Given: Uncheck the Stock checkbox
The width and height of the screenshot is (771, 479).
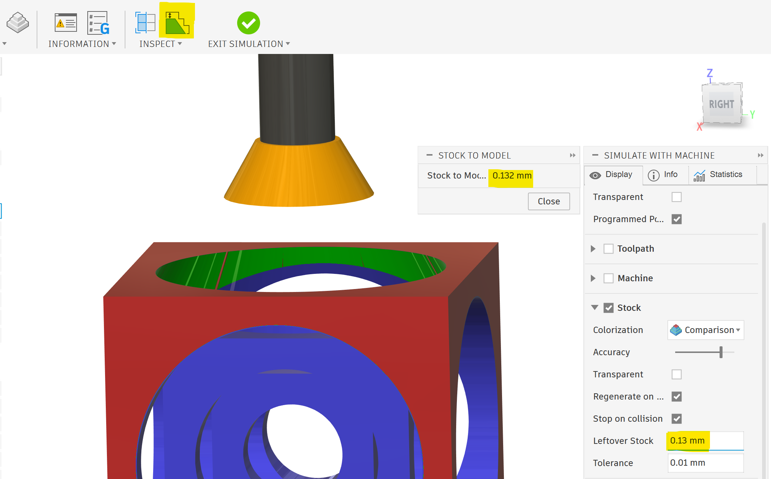Looking at the screenshot, I should [609, 308].
